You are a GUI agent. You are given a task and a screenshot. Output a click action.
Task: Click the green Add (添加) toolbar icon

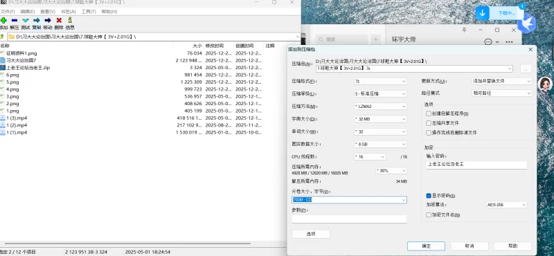coord(3,21)
